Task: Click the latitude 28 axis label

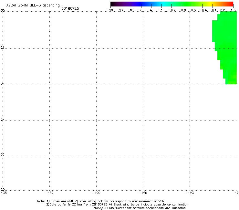Action: [3, 47]
